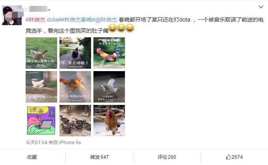Open the orange hen 回家玩Dota thumbnail
268x165 pixels.
[75, 87]
